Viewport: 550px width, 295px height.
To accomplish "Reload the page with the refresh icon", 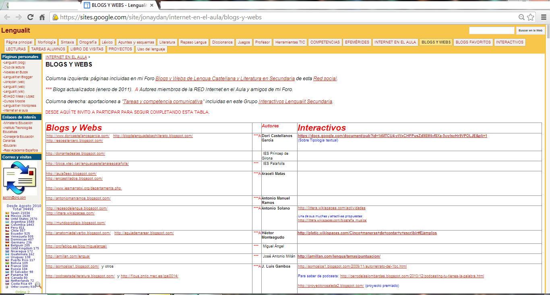I will (30, 17).
